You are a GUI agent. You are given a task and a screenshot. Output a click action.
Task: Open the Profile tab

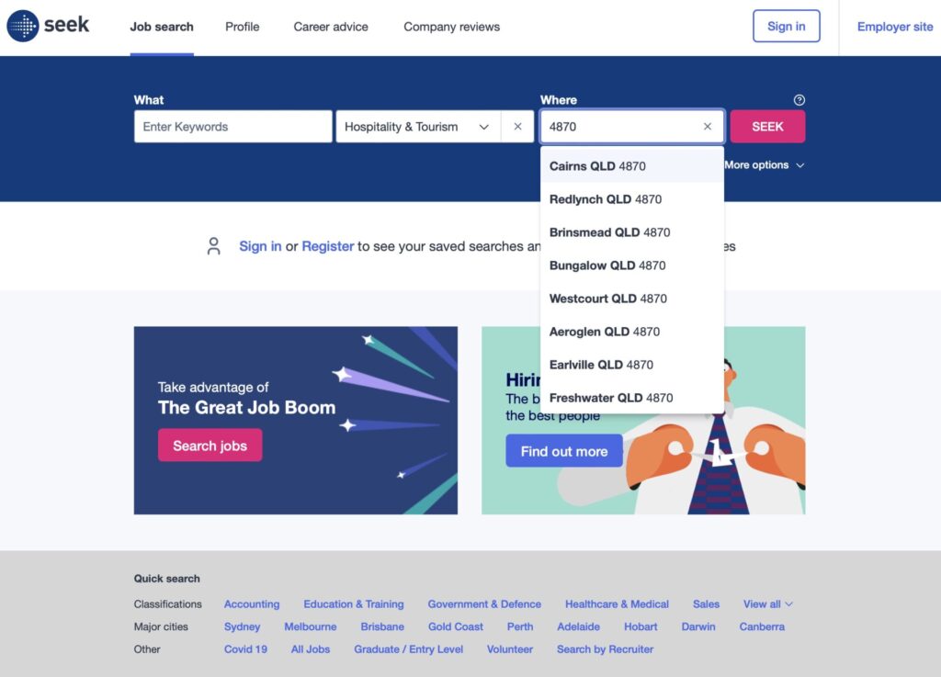click(x=242, y=27)
